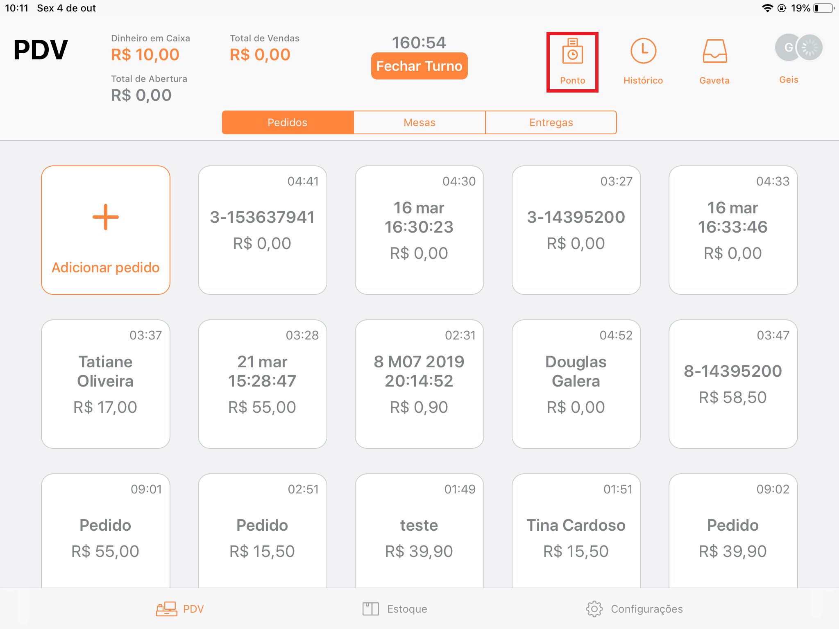This screenshot has height=629, width=839.
Task: Select the PDV register icon in bottom bar
Action: pyautogui.click(x=166, y=609)
